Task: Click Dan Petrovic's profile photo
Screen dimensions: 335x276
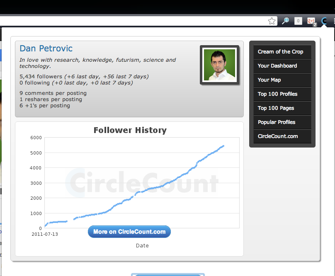Action: 219,65
